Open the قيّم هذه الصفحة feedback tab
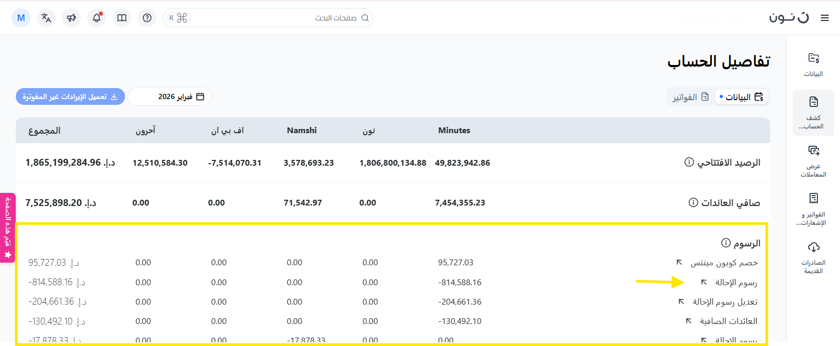 click(8, 228)
